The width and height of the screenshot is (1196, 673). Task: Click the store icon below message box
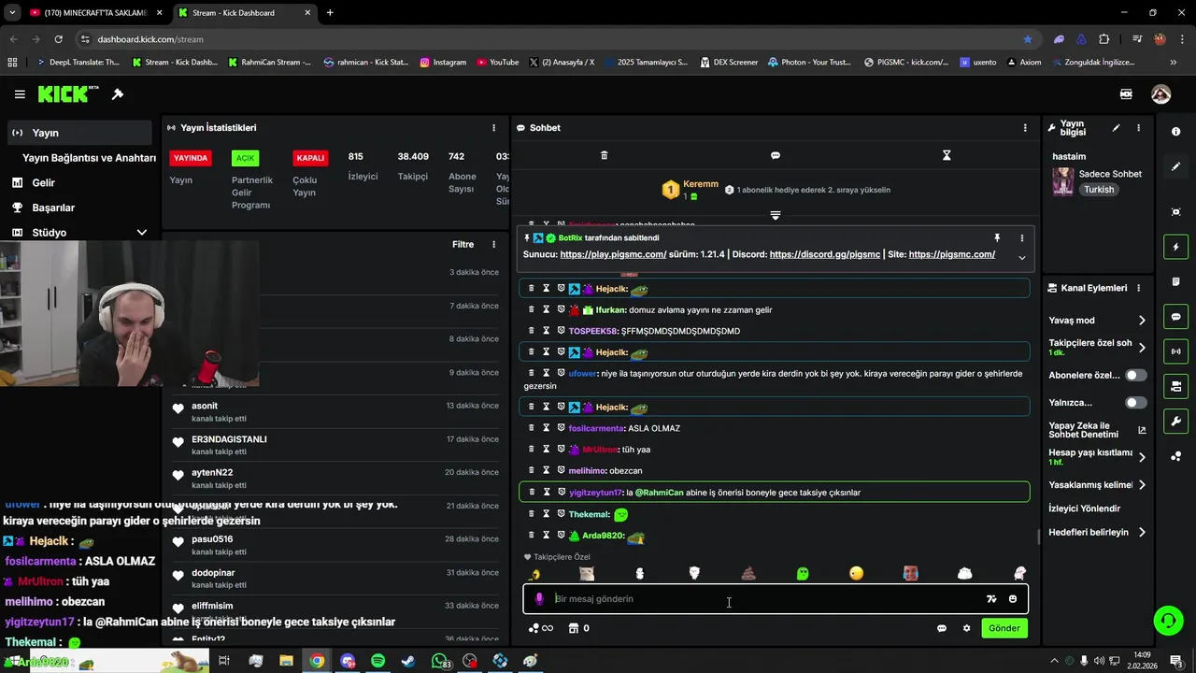coord(574,628)
